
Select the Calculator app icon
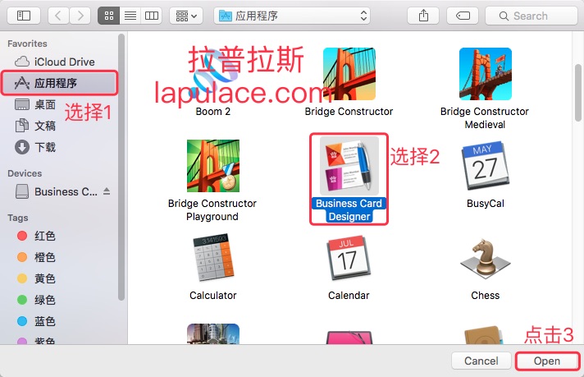213,257
